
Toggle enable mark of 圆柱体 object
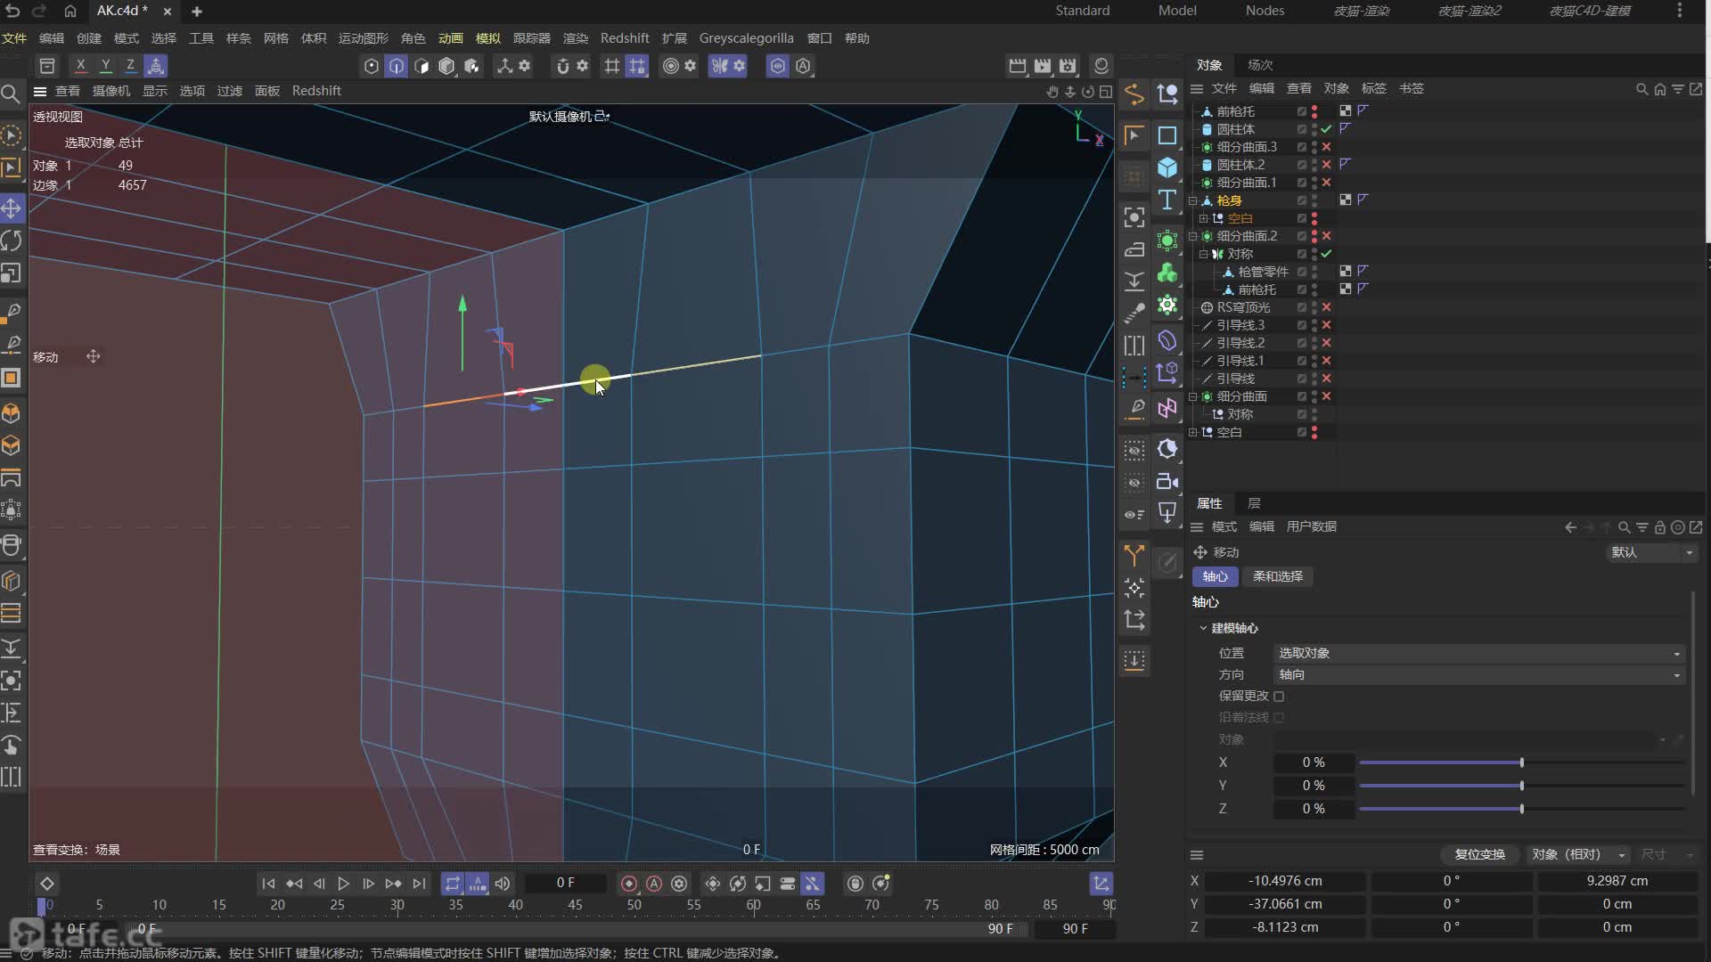click(1326, 129)
